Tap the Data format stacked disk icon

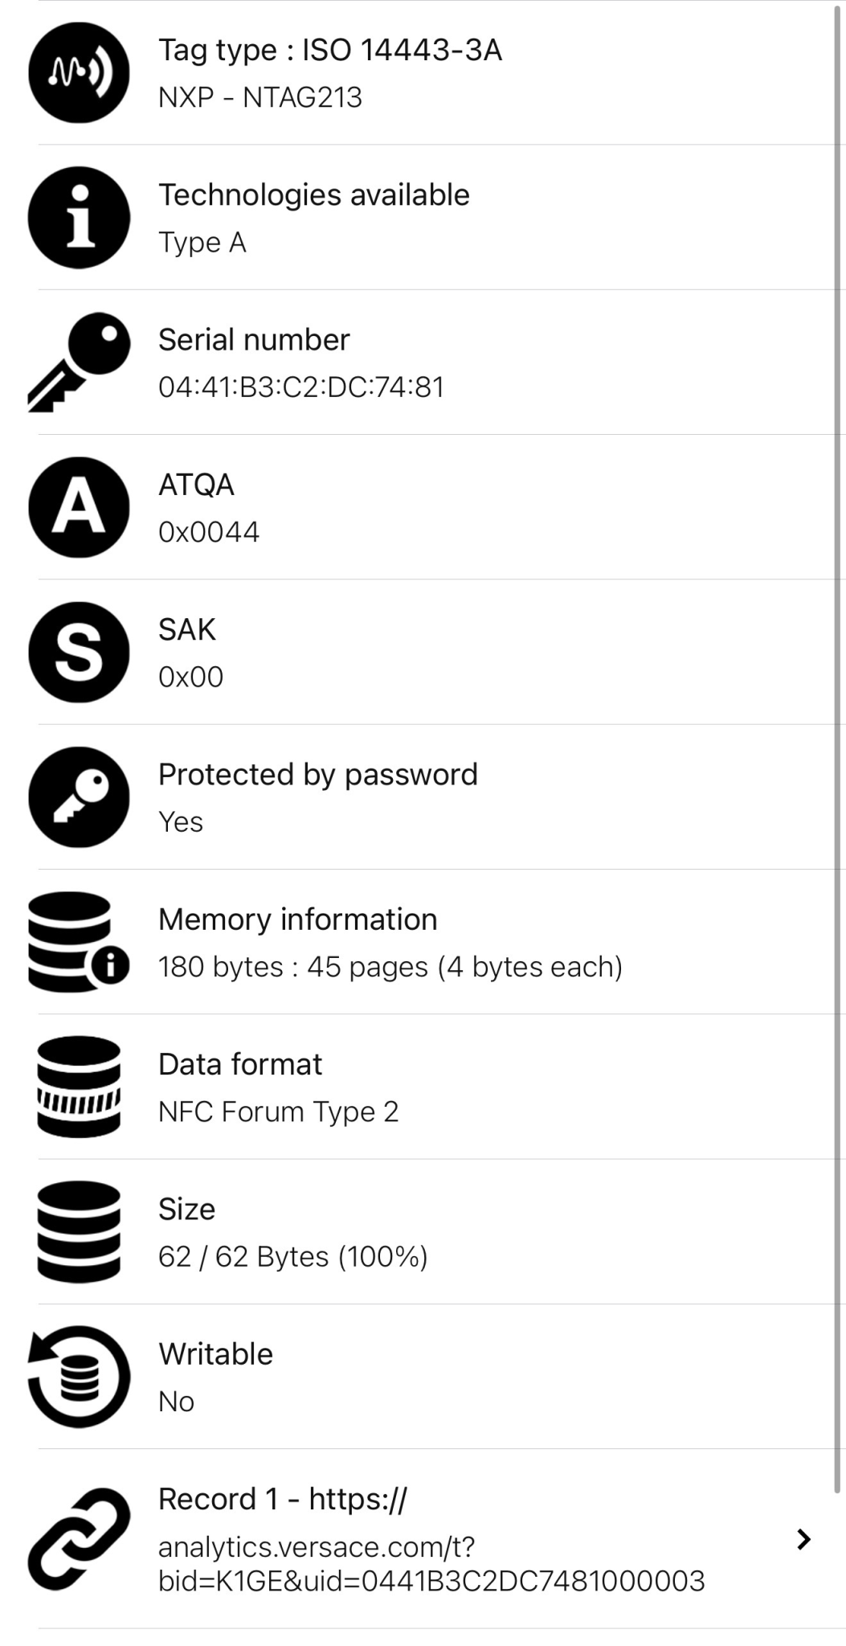(79, 1087)
